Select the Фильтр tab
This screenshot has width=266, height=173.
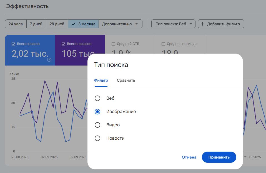click(x=102, y=80)
